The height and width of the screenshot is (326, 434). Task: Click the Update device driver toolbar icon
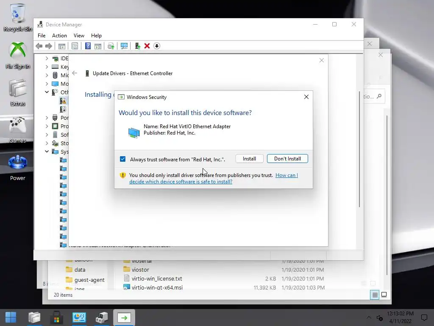point(111,46)
